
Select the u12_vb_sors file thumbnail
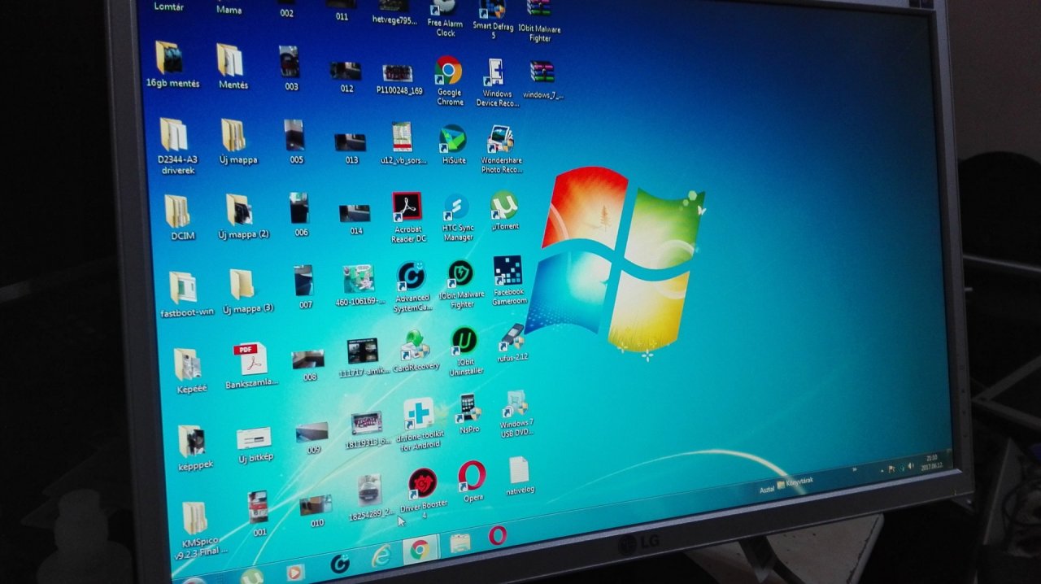[x=402, y=137]
